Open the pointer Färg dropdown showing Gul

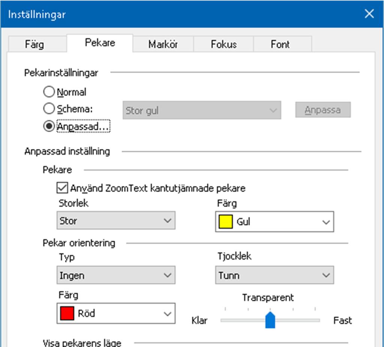tap(274, 222)
